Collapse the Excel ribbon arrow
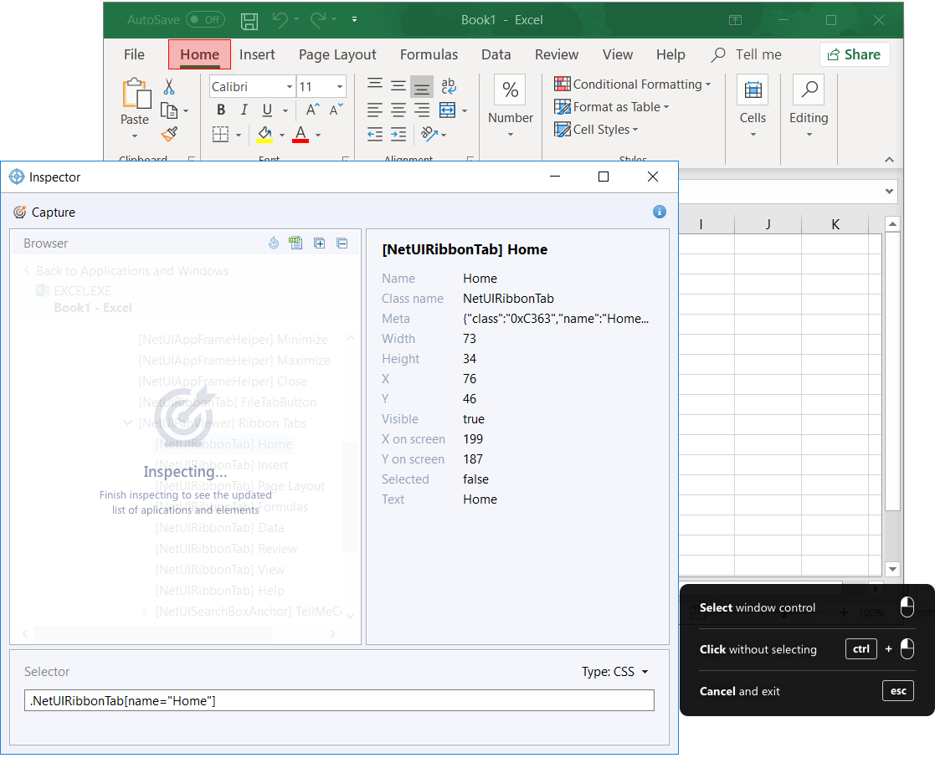Screen dimensions: 935x758 (889, 160)
